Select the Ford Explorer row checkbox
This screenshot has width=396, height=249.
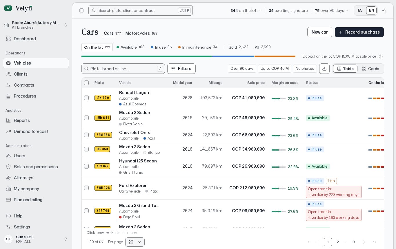click(x=86, y=188)
